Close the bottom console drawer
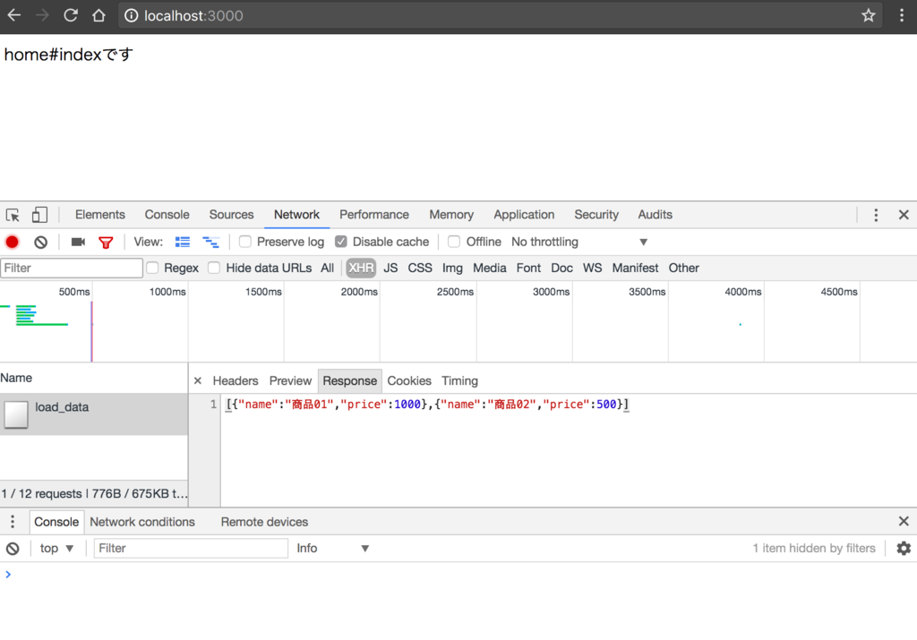The image size is (917, 640). click(904, 521)
